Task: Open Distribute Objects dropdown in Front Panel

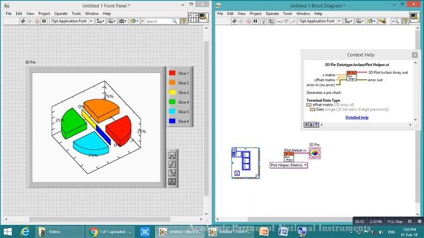Action: coord(112,21)
